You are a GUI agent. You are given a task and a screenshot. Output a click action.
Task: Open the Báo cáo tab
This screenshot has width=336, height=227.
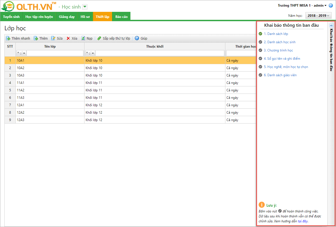pyautogui.click(x=121, y=17)
